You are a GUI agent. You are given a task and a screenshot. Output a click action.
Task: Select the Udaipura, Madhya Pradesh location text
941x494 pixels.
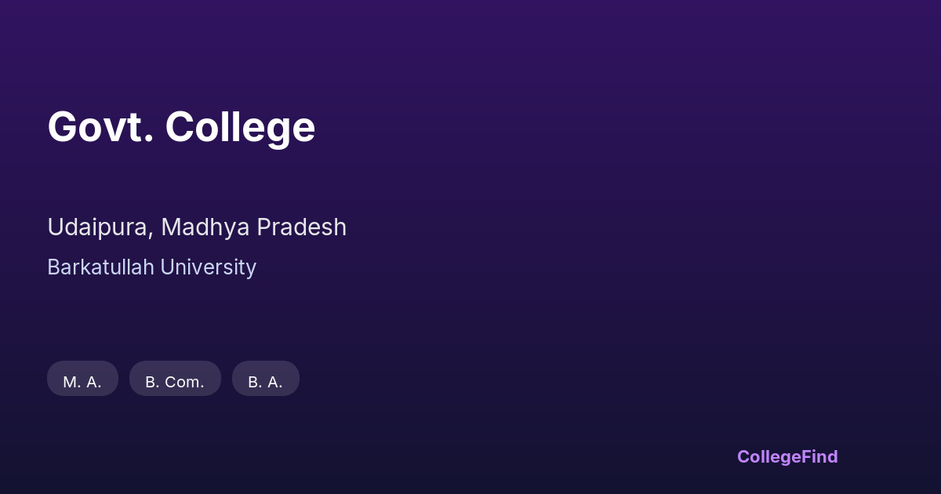197,227
